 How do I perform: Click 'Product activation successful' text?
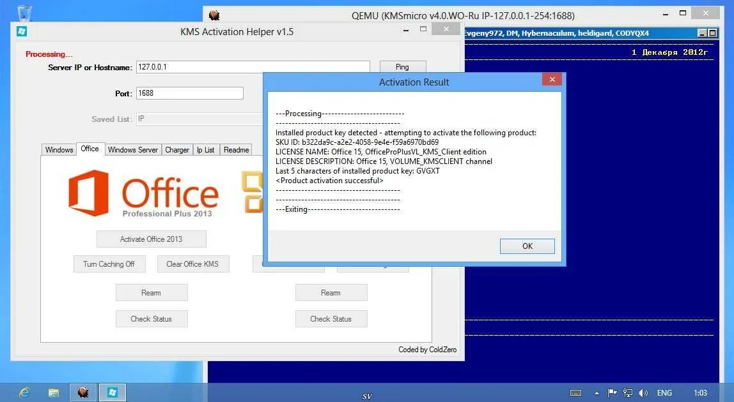(329, 181)
